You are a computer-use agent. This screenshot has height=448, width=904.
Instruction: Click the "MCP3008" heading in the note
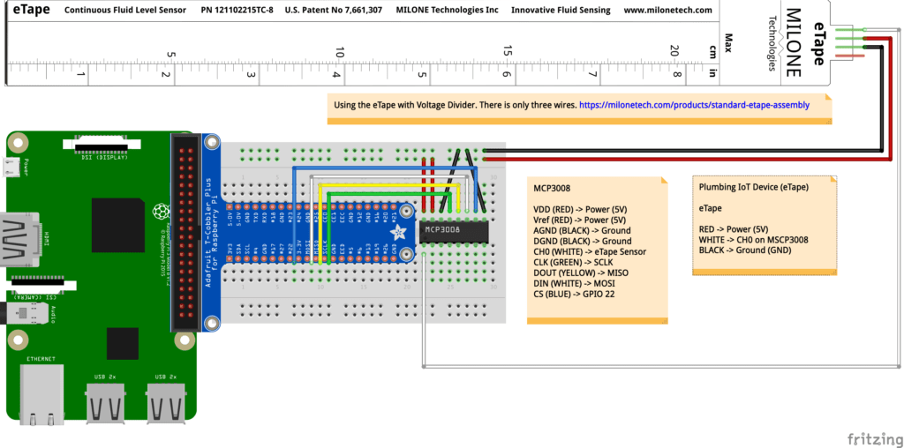[x=552, y=188]
